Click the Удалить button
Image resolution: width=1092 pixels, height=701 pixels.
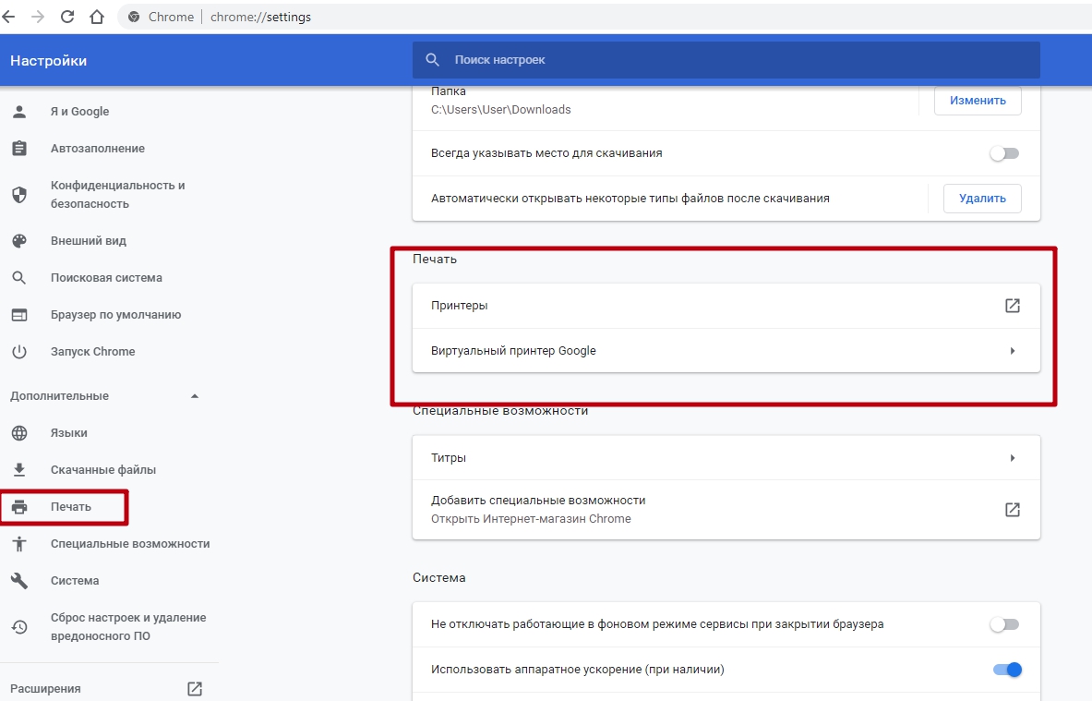982,199
